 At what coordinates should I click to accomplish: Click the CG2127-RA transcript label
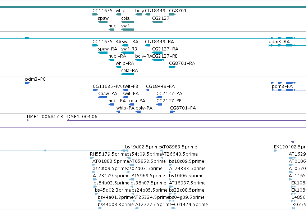[165, 49]
